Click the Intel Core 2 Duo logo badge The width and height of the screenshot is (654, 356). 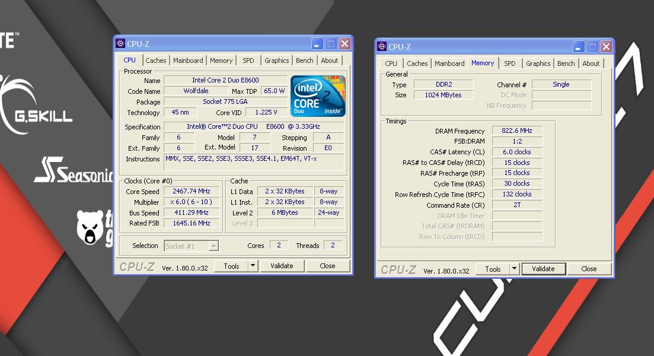pyautogui.click(x=318, y=96)
